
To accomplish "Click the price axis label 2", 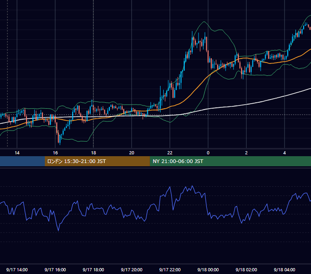I will (247, 153).
